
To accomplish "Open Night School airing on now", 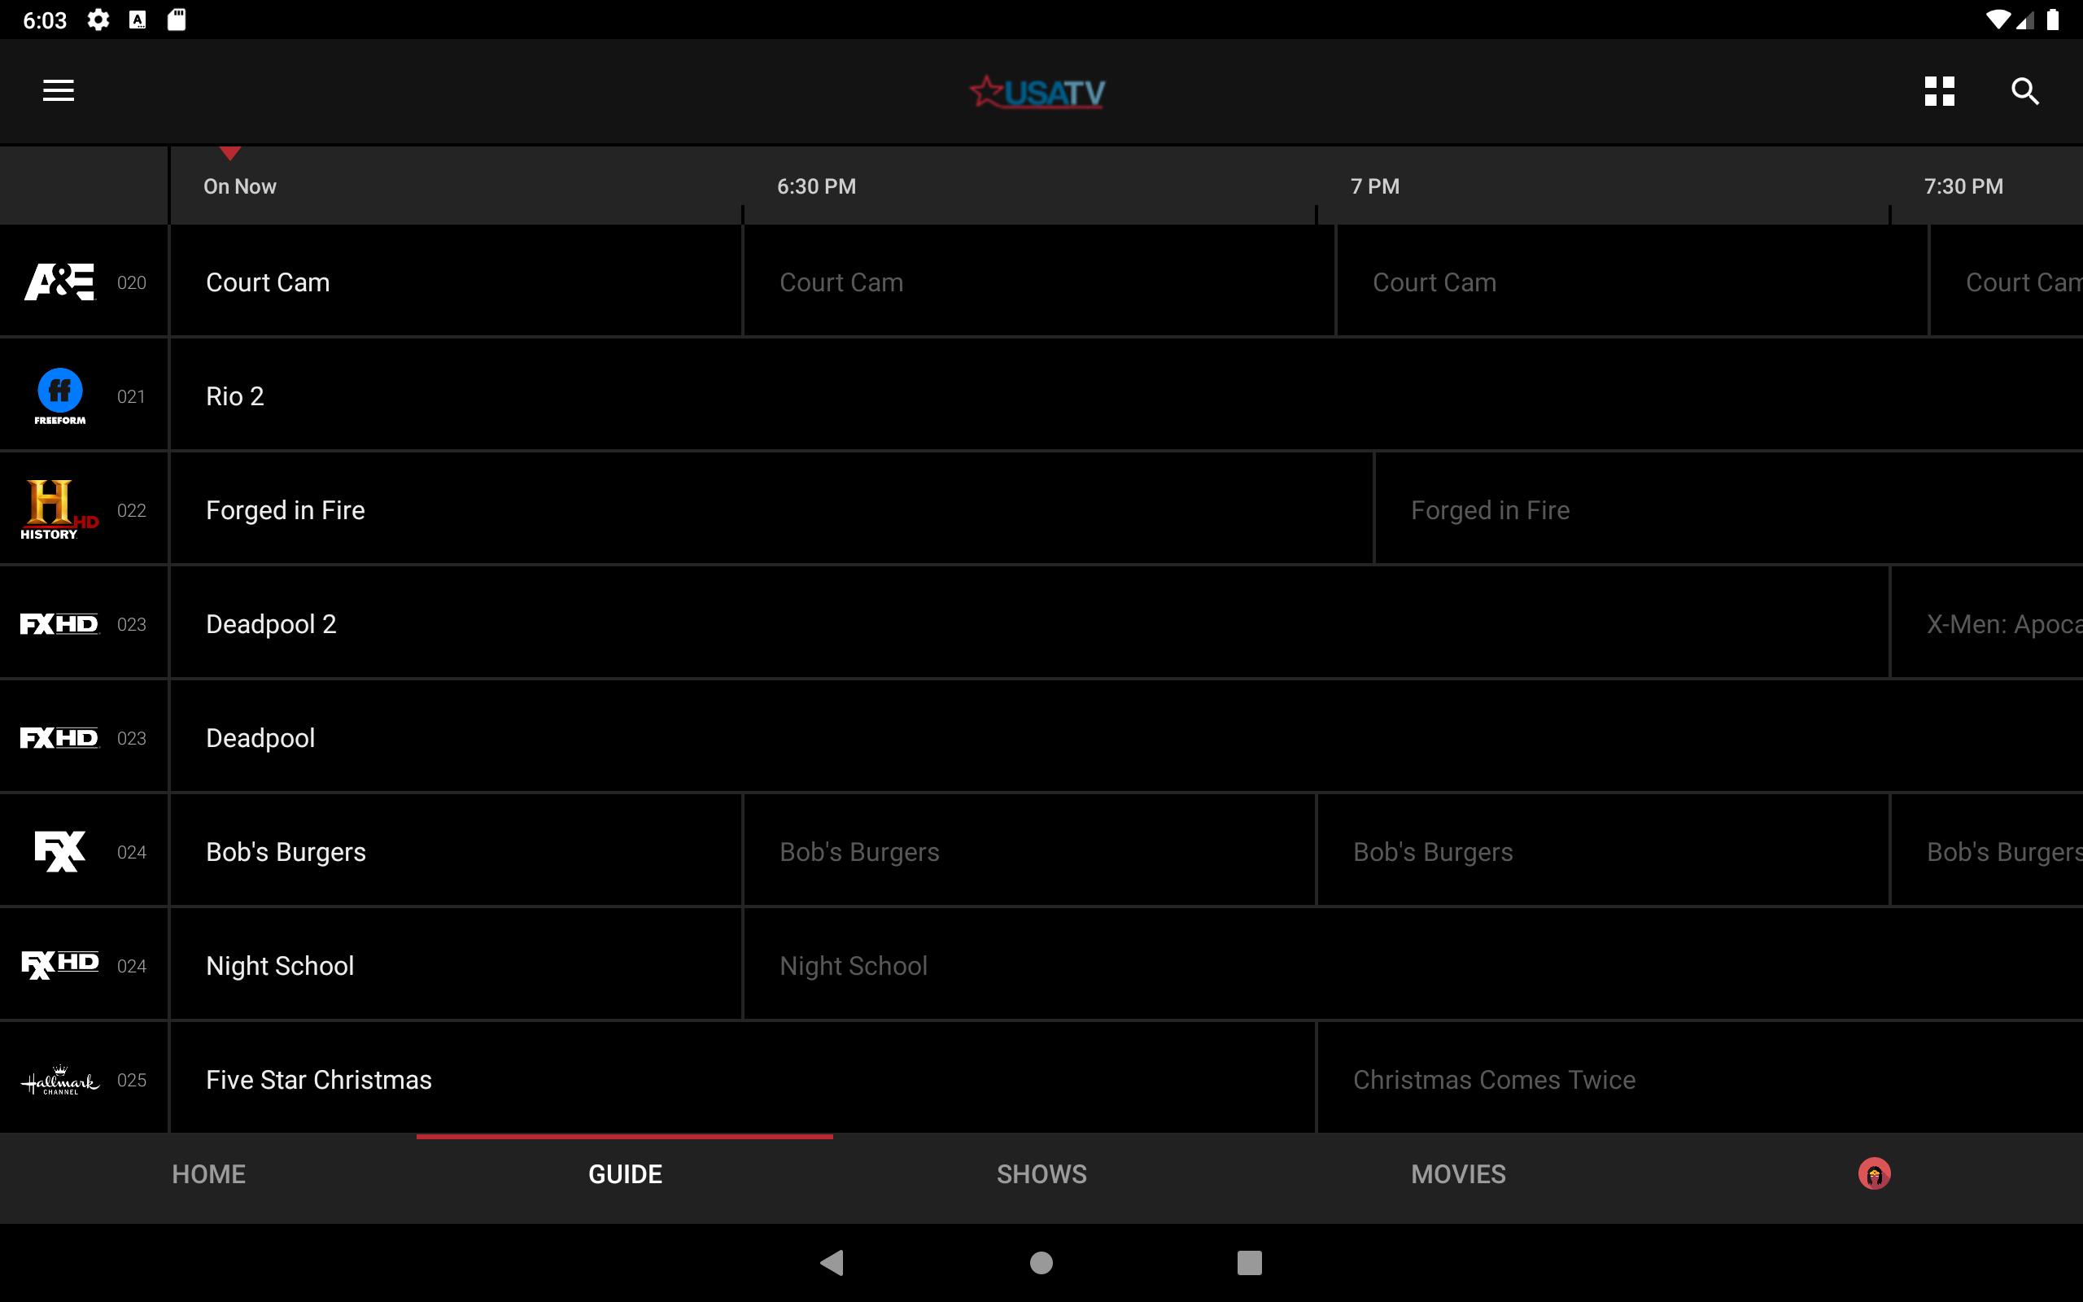I will [456, 964].
